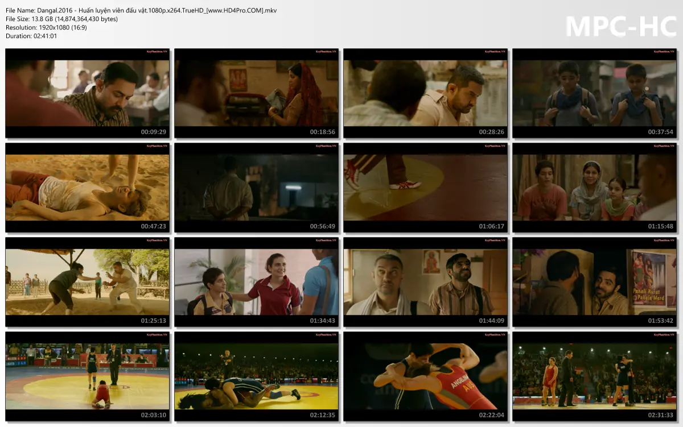683x427 pixels.
Task: Click the final match thumbnail at 02:31:33
Action: tap(595, 376)
